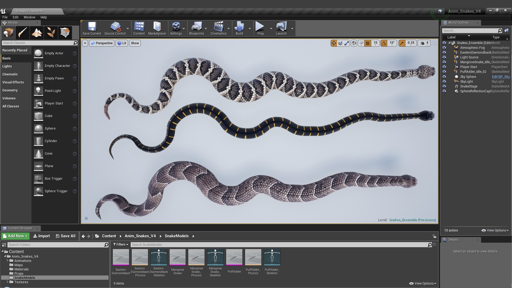Toggle scale snapping in the viewport

[x=402, y=43]
